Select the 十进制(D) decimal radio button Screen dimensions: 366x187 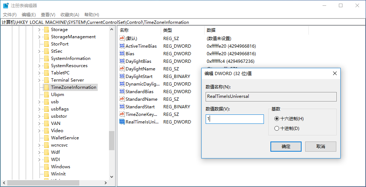tap(277, 128)
